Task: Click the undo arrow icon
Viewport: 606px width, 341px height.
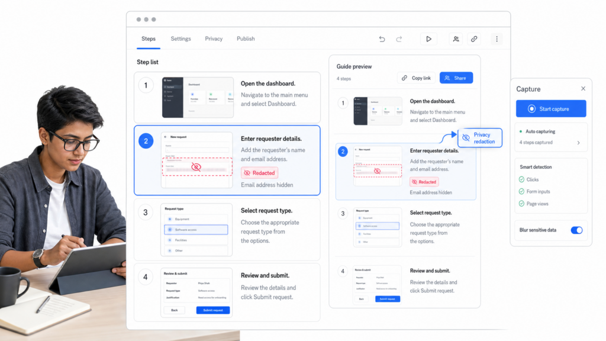Action: [x=382, y=39]
